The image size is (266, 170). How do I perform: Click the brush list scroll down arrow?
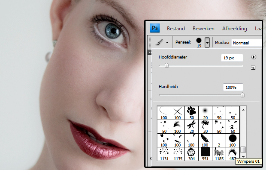tap(243, 157)
